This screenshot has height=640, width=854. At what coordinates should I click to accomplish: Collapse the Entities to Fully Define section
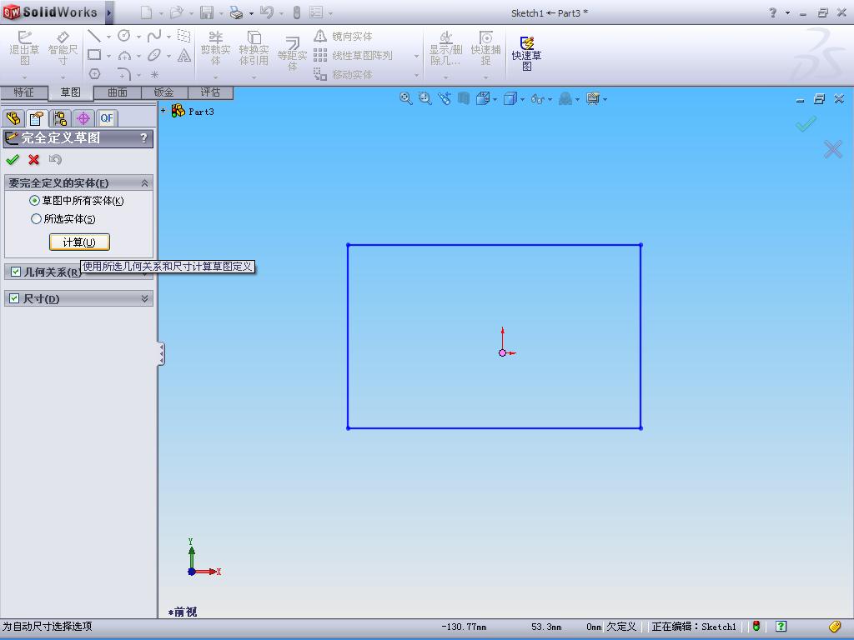[145, 182]
